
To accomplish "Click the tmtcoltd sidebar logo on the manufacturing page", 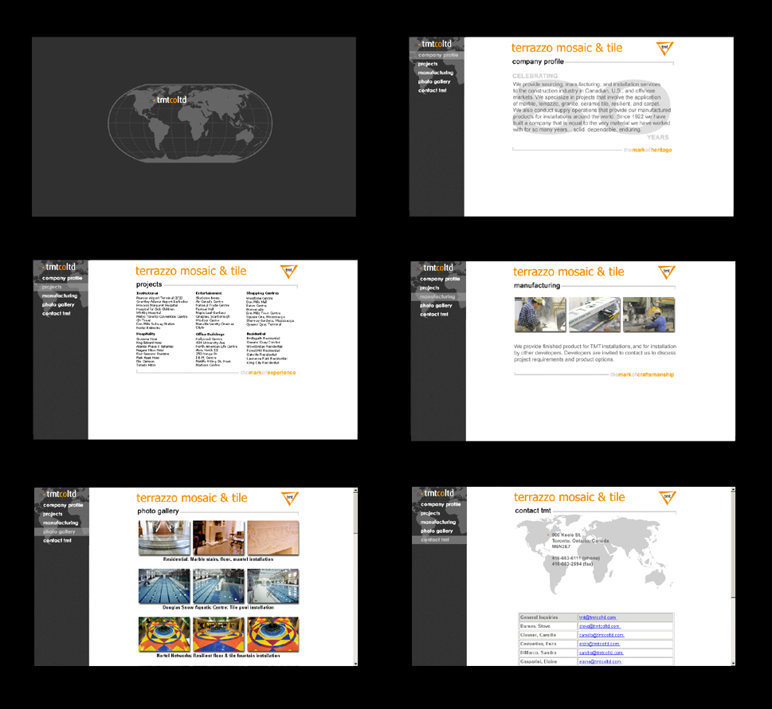I will tap(437, 268).
